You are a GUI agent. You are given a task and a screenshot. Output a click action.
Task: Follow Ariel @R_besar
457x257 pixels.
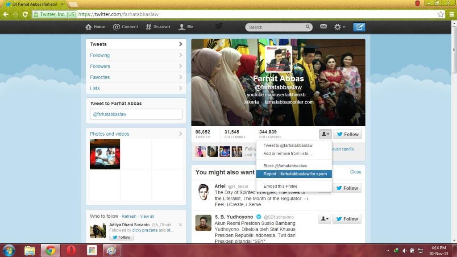pos(347,188)
